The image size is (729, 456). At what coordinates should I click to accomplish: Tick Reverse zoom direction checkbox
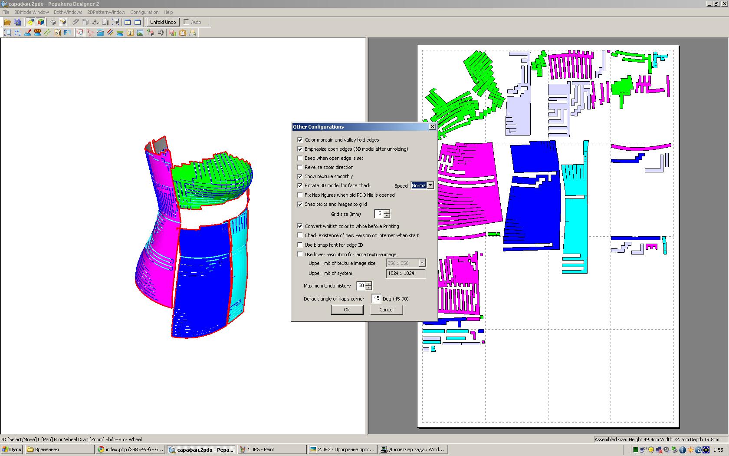click(300, 167)
